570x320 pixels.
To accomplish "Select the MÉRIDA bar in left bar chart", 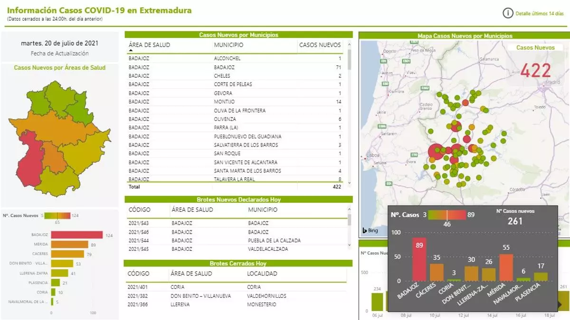I will pos(69,245).
